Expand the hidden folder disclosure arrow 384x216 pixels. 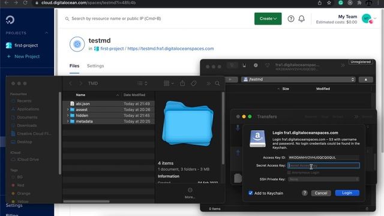pos(68,115)
